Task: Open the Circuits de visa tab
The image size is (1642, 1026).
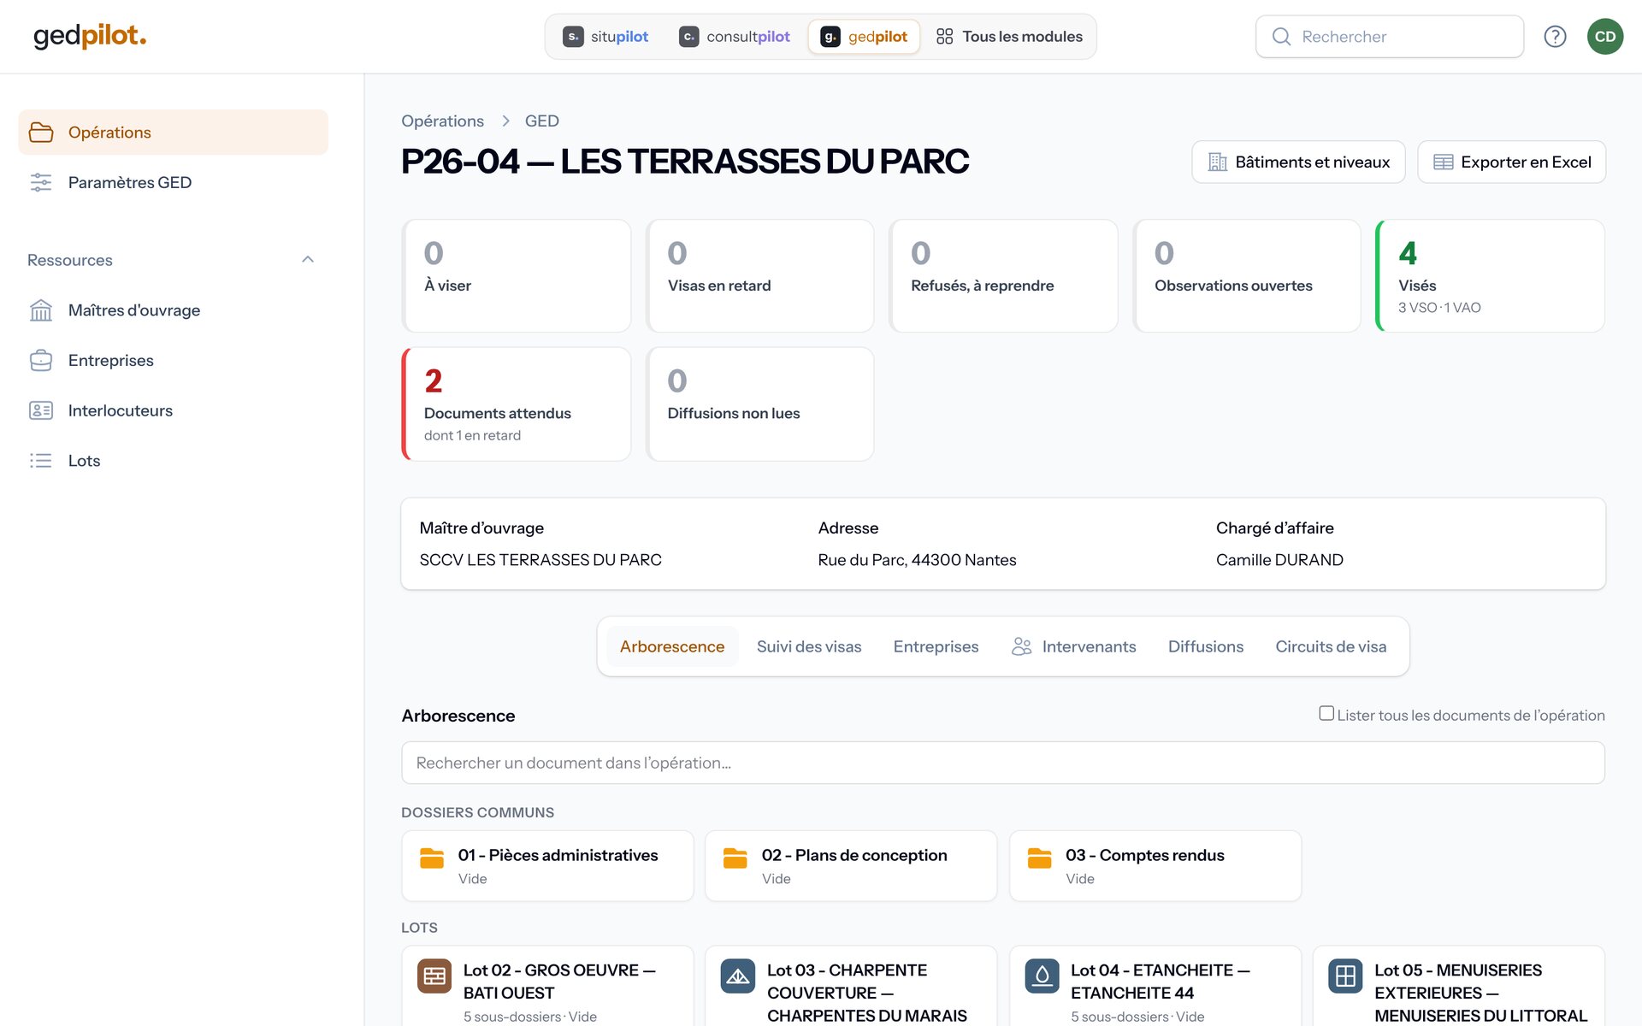Action: 1331,646
